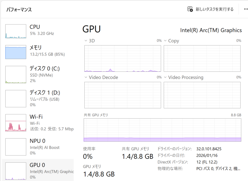Expand the Copy graph engine dropdown
This screenshot has height=181, width=248.
(x=166, y=41)
